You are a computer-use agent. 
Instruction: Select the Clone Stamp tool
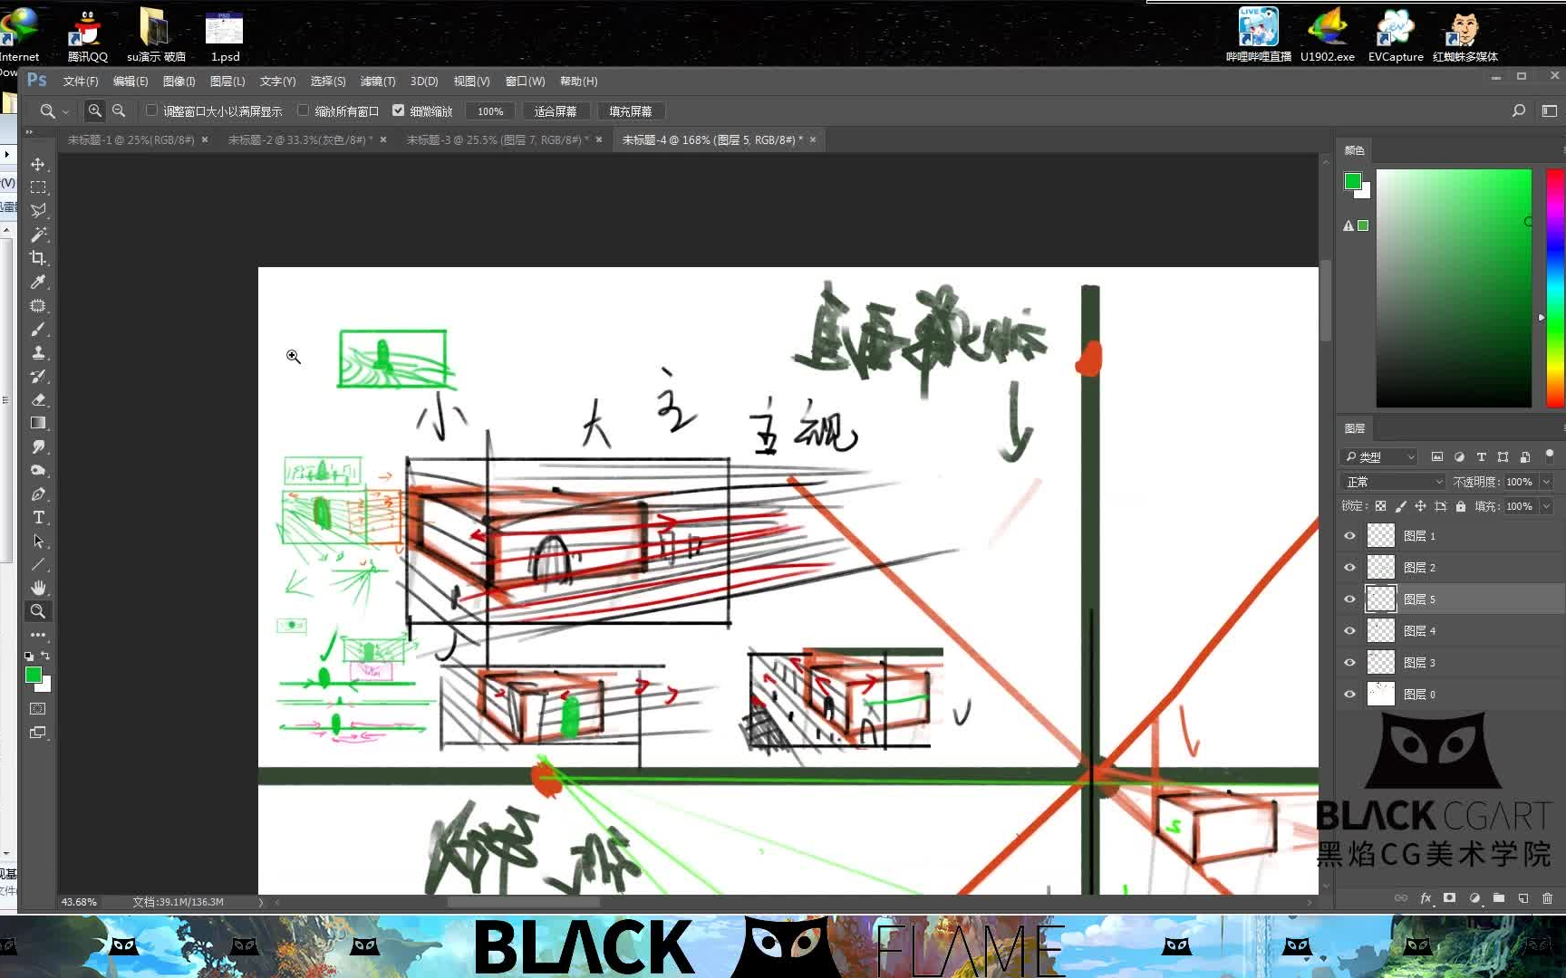point(38,352)
